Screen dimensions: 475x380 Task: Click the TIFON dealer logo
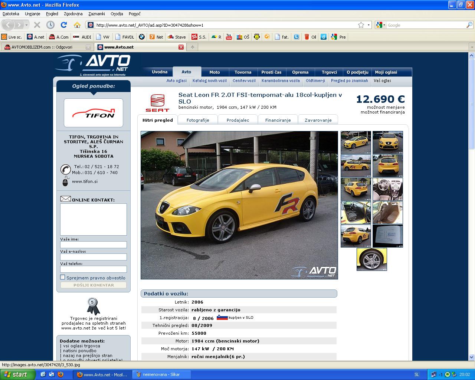pyautogui.click(x=94, y=113)
